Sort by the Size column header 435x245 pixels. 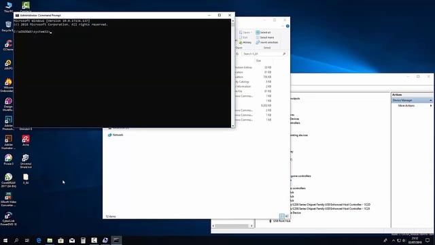258,61
